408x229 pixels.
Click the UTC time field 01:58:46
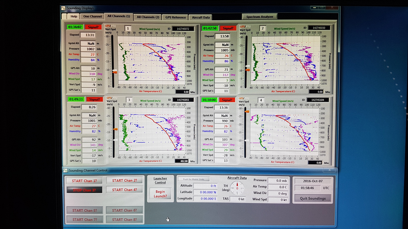click(x=307, y=188)
